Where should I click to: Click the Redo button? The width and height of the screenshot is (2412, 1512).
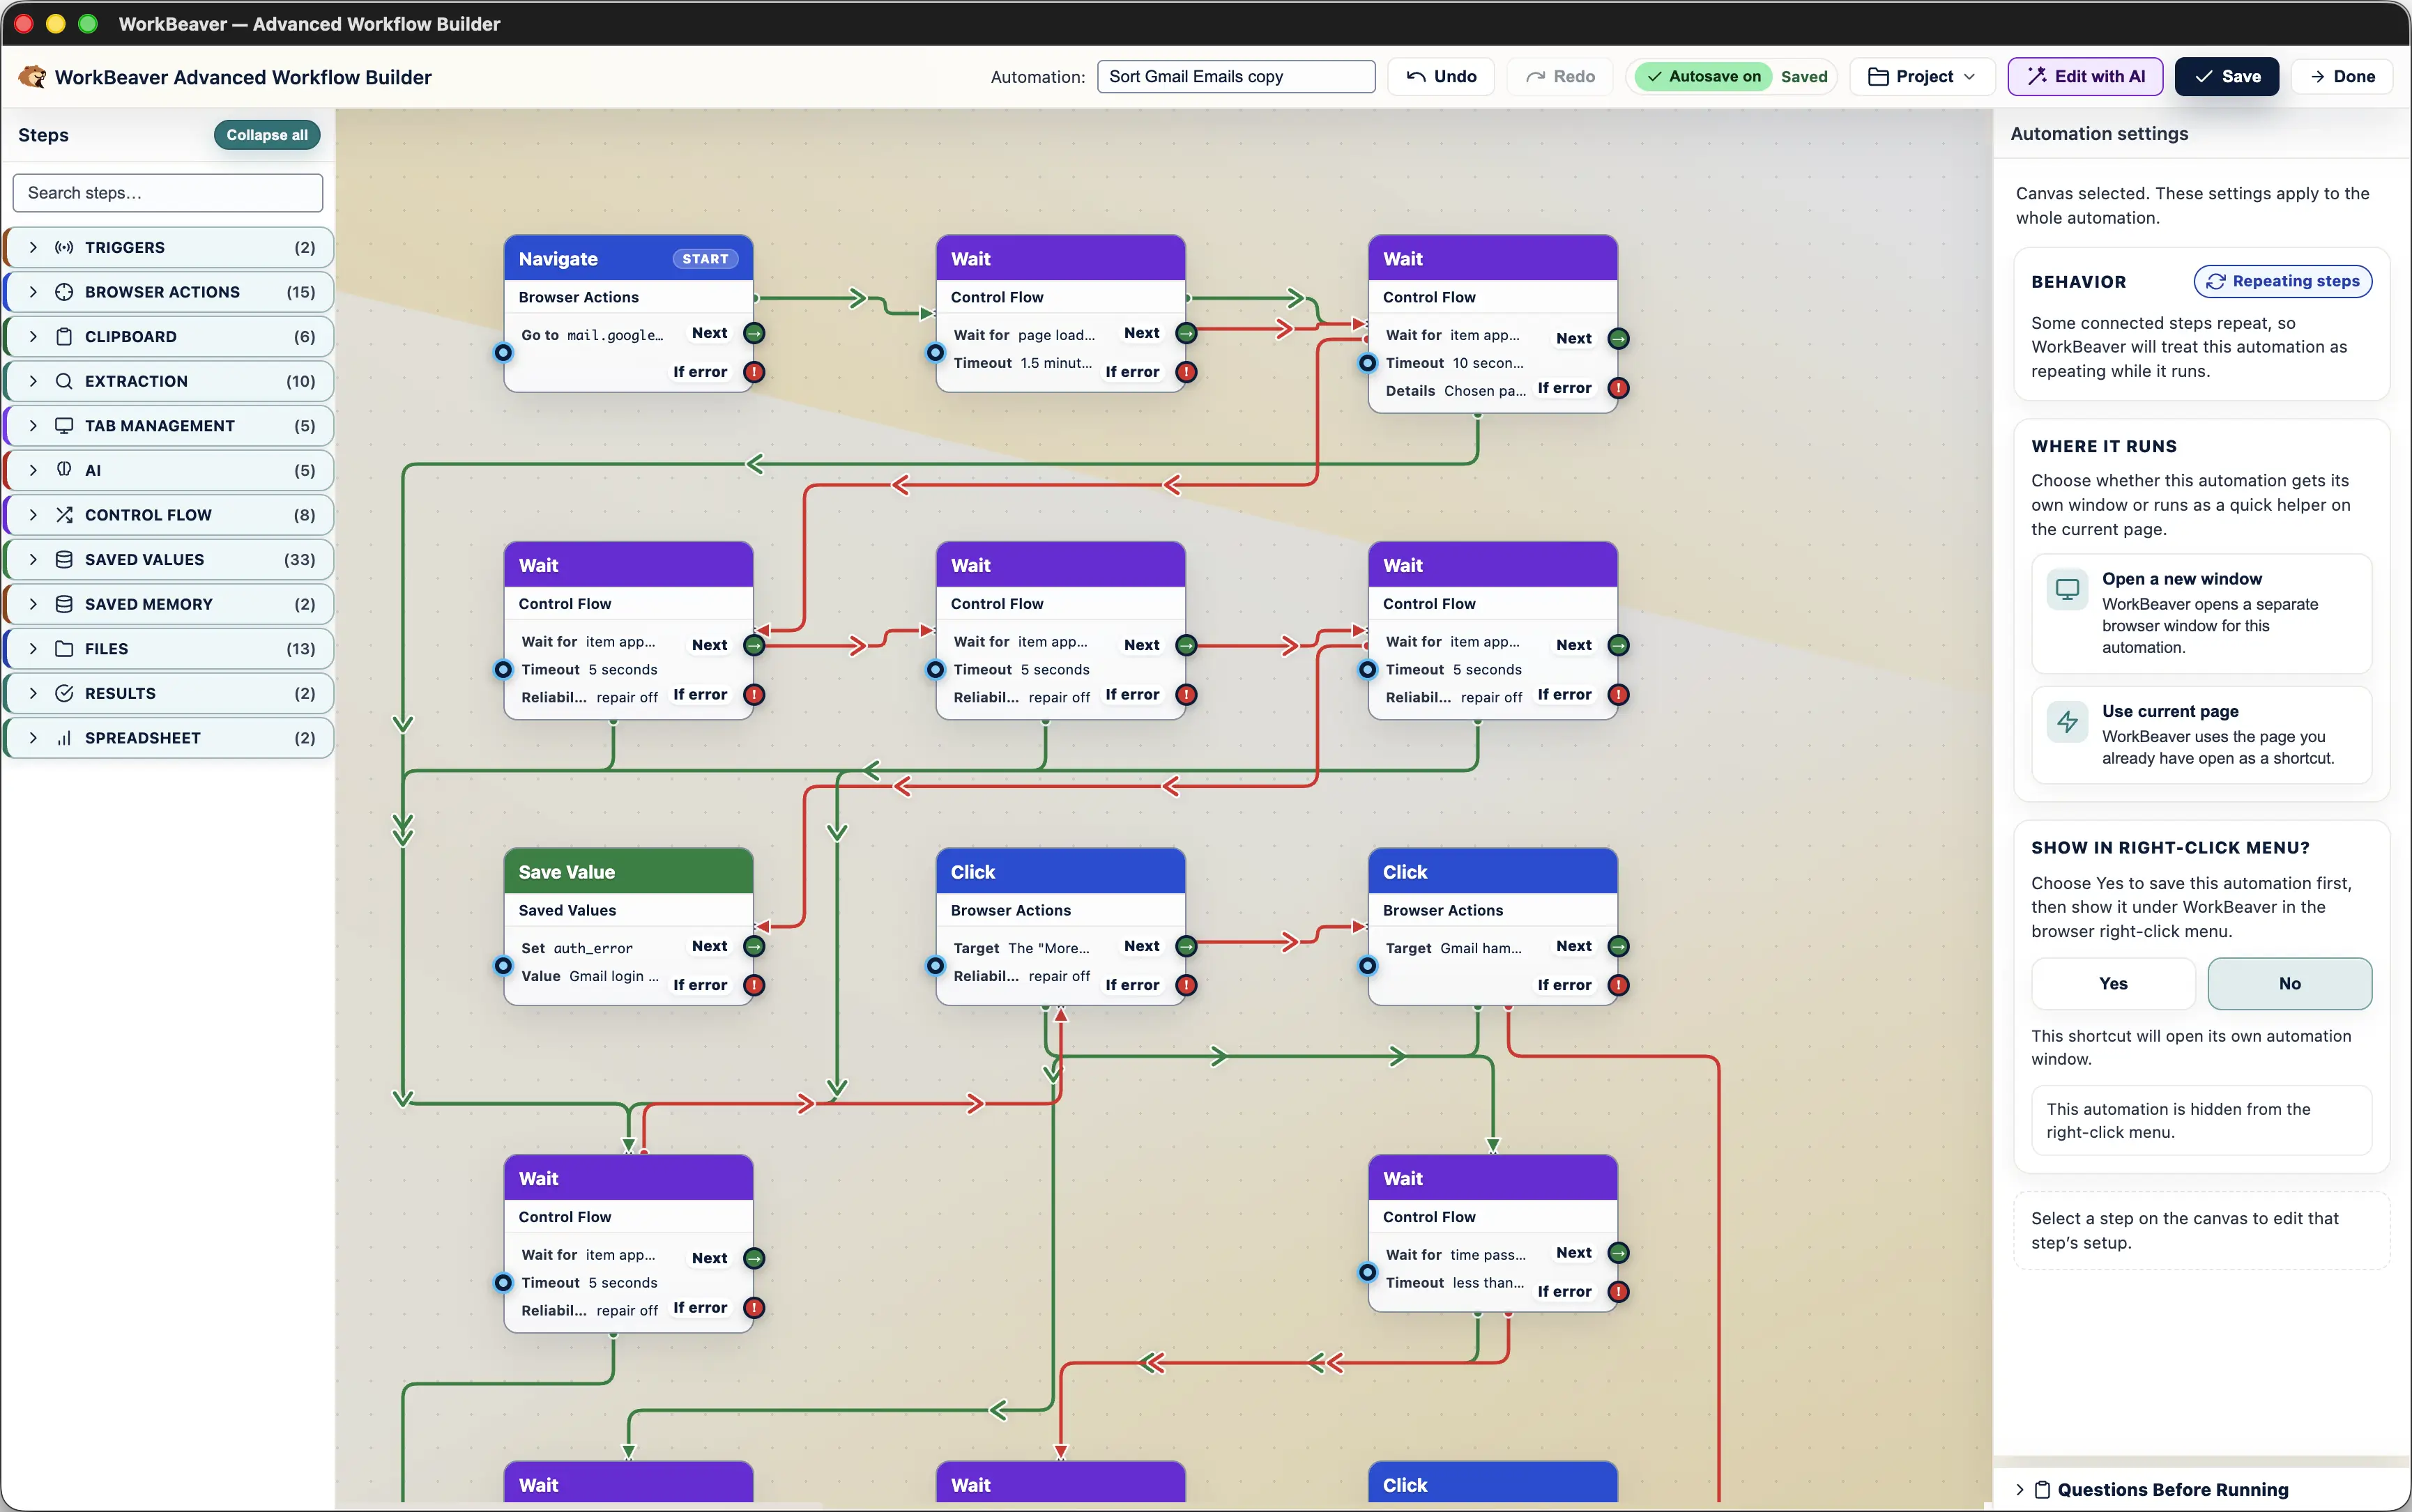(x=1559, y=77)
